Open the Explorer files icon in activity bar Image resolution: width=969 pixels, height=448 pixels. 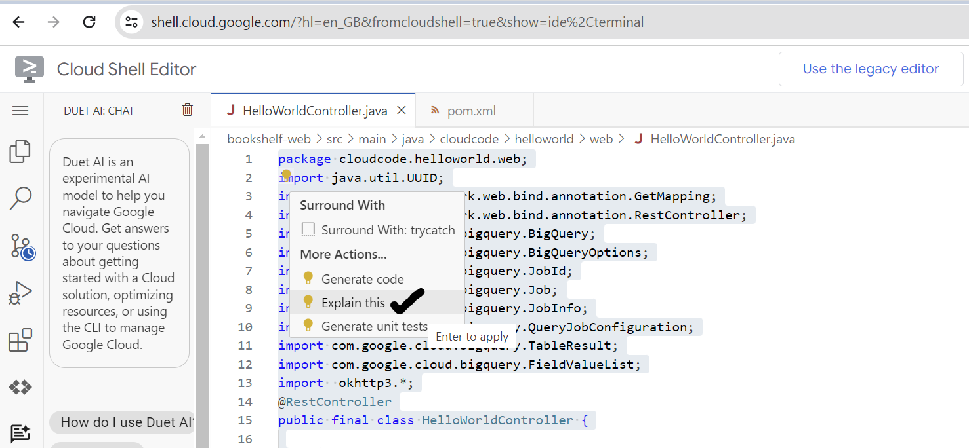pyautogui.click(x=20, y=151)
